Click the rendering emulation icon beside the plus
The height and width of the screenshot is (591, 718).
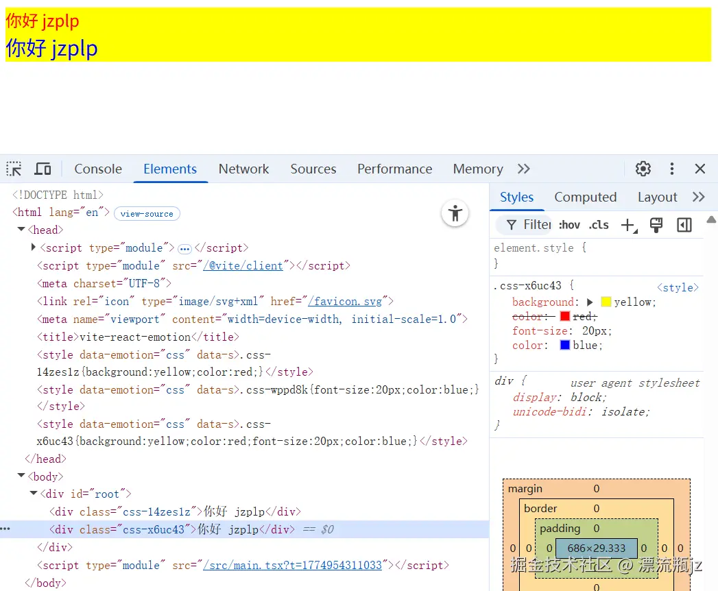tap(656, 225)
